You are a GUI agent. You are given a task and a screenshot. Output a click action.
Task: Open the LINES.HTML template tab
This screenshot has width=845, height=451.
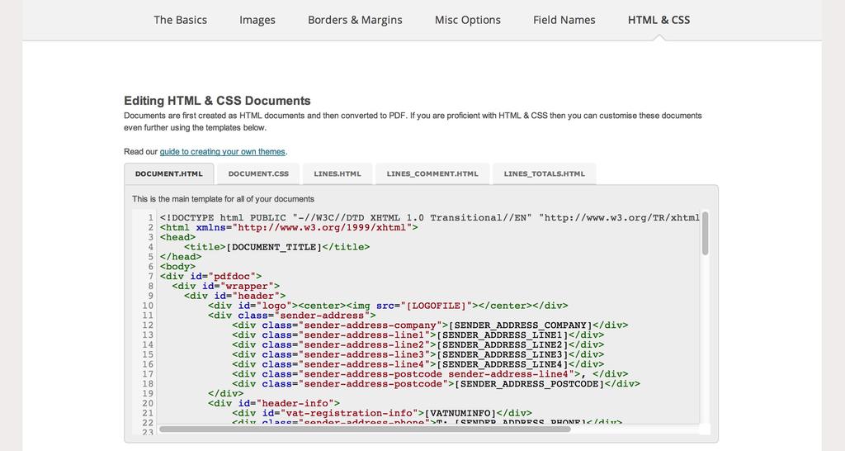click(338, 174)
